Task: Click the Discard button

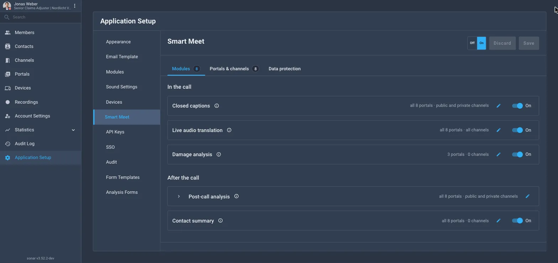Action: tap(502, 43)
